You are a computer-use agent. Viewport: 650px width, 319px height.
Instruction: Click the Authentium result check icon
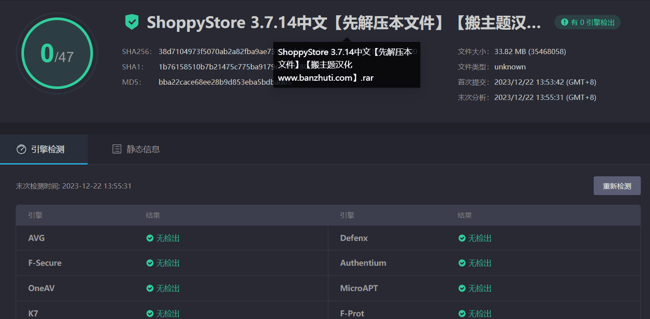click(462, 263)
